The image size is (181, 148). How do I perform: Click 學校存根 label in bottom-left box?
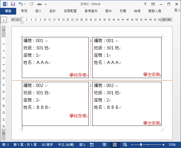tap(78, 116)
